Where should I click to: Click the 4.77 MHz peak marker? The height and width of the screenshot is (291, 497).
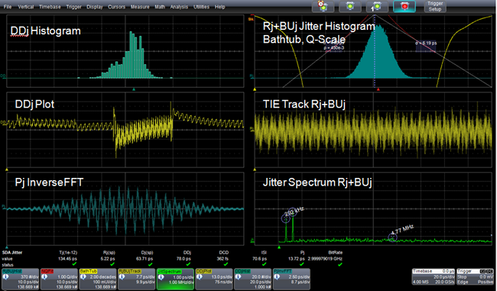coord(392,238)
